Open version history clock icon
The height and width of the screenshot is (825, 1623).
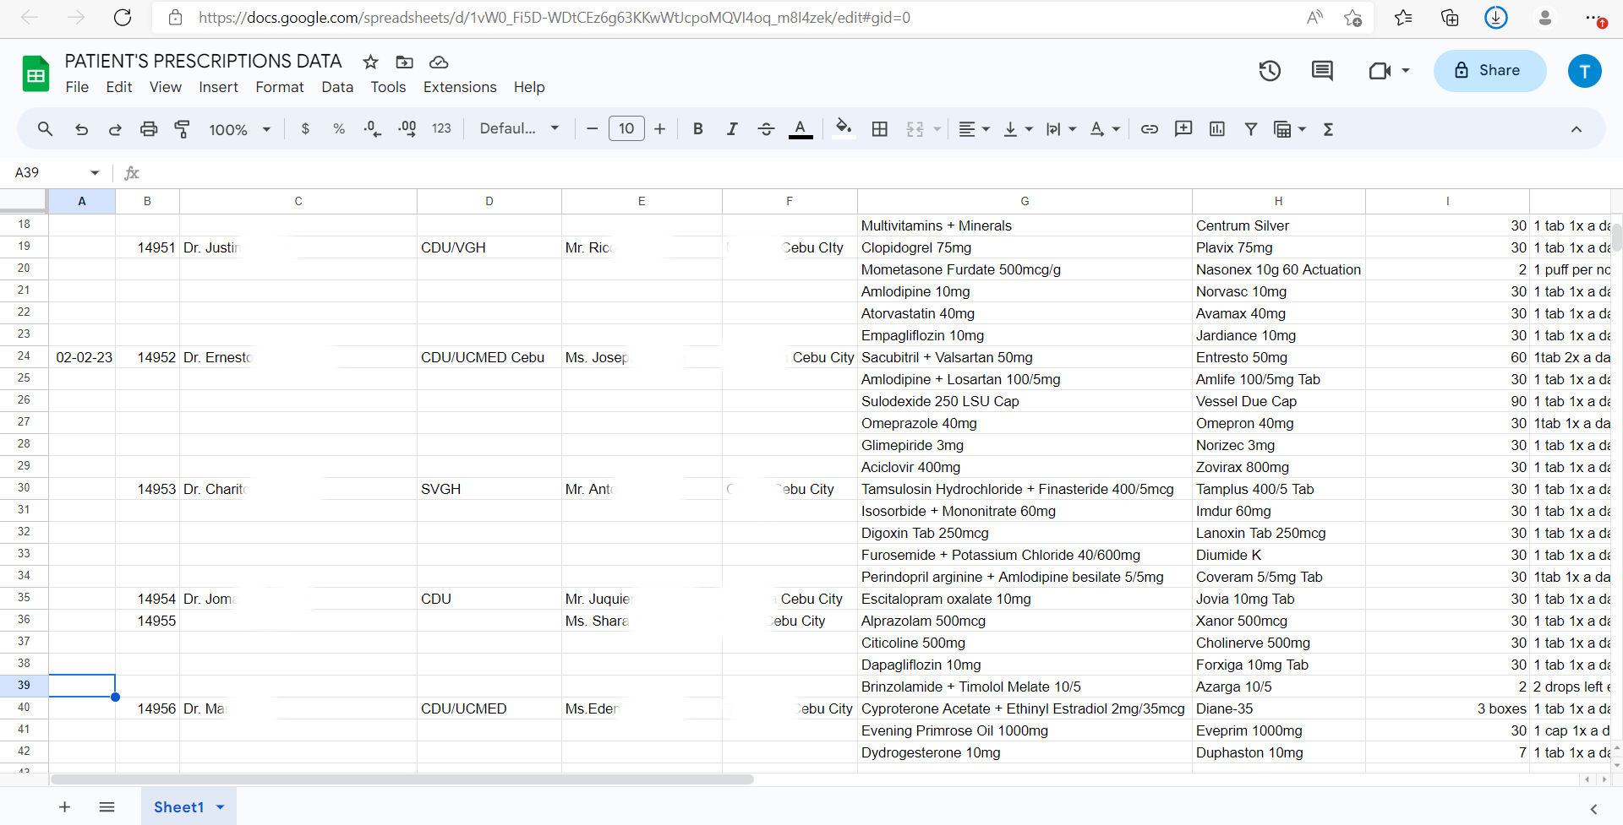click(x=1270, y=71)
